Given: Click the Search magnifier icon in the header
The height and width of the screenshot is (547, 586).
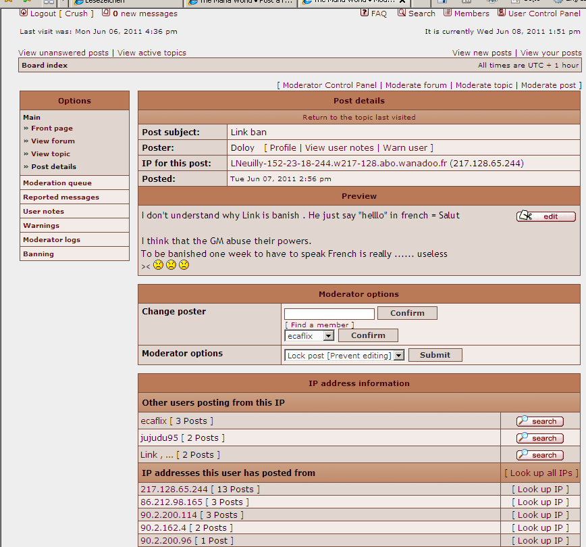Looking at the screenshot, I should pyautogui.click(x=402, y=13).
